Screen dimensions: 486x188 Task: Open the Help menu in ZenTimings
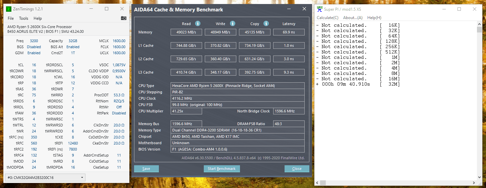tap(38, 18)
